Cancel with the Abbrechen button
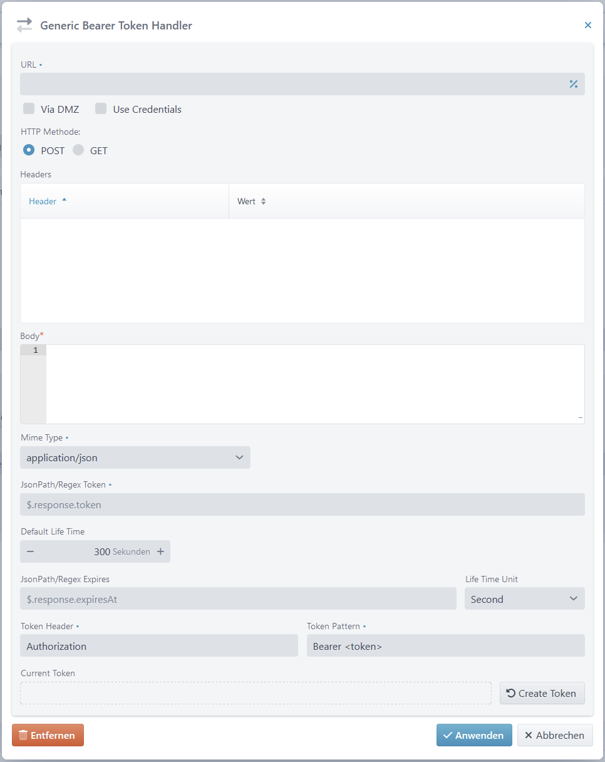Image resolution: width=605 pixels, height=762 pixels. point(554,735)
